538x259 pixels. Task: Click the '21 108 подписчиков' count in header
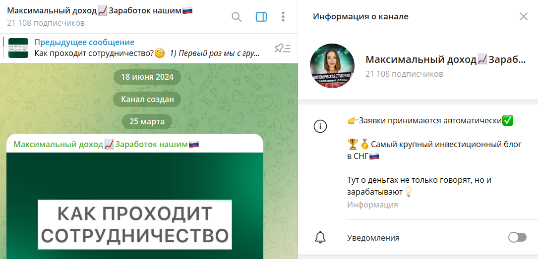pyautogui.click(x=46, y=23)
